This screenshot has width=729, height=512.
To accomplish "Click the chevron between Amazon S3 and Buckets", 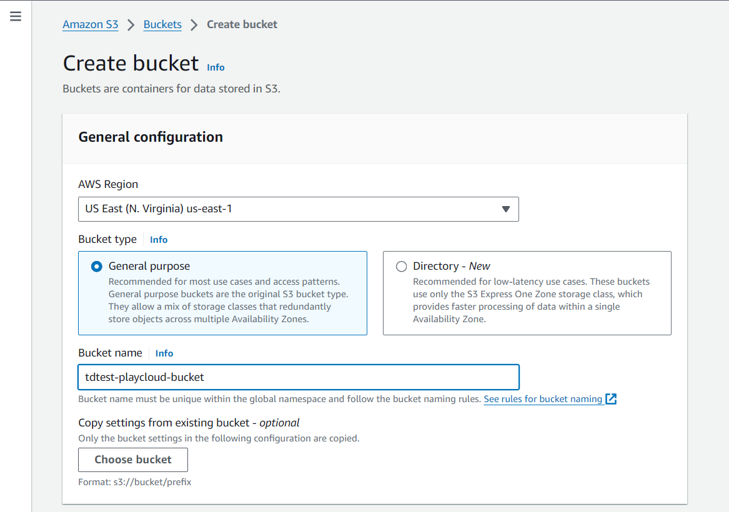I will (131, 25).
